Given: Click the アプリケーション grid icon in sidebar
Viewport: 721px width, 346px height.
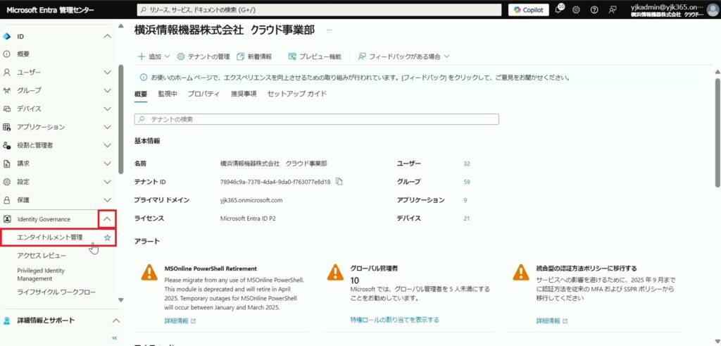Looking at the screenshot, I should (x=6, y=127).
